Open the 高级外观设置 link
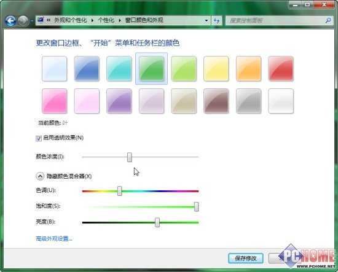This screenshot has height=272, width=338. click(x=54, y=239)
